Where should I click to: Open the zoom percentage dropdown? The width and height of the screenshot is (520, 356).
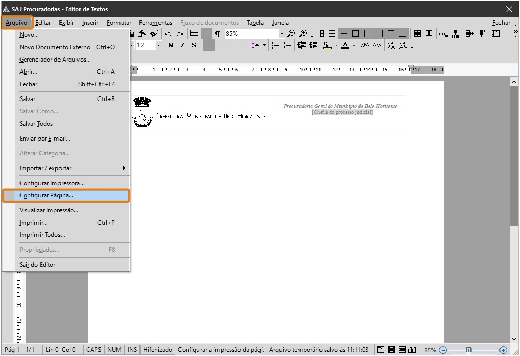tap(282, 33)
